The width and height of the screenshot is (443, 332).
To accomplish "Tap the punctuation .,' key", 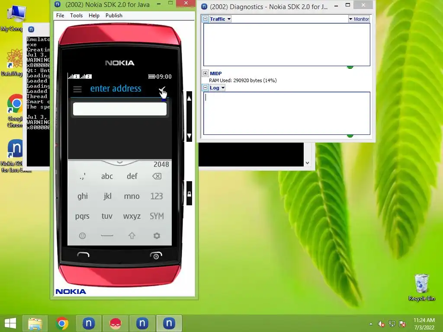I will coord(82,176).
